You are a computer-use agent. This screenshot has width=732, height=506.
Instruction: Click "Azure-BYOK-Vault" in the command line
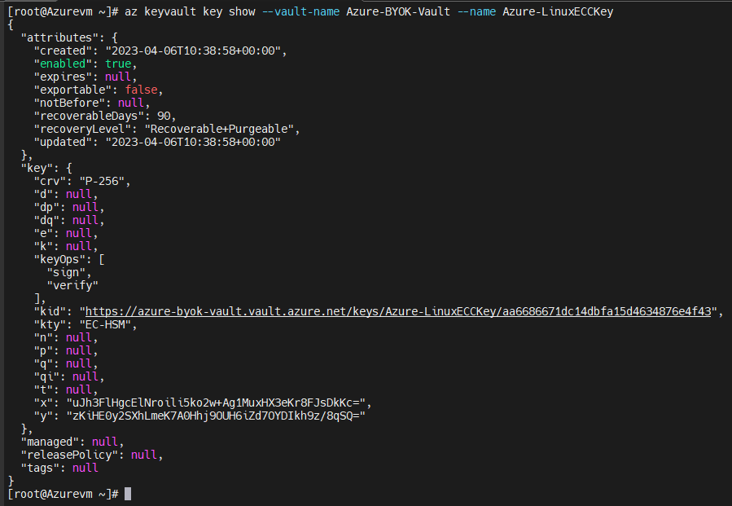coord(398,11)
